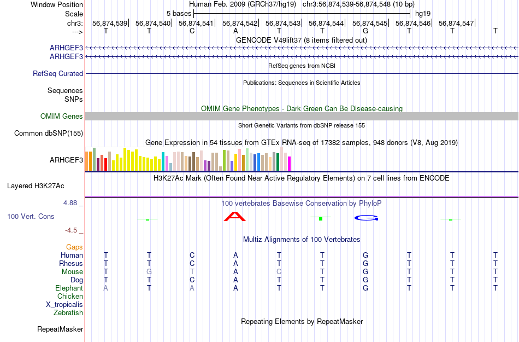519x342 pixels.
Task: Click reference base G in sequence row
Action: tap(365, 31)
